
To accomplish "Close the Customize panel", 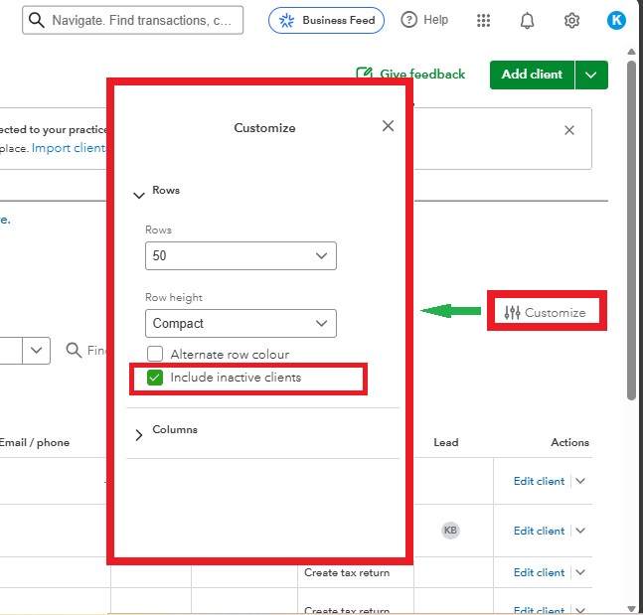I will pos(388,126).
